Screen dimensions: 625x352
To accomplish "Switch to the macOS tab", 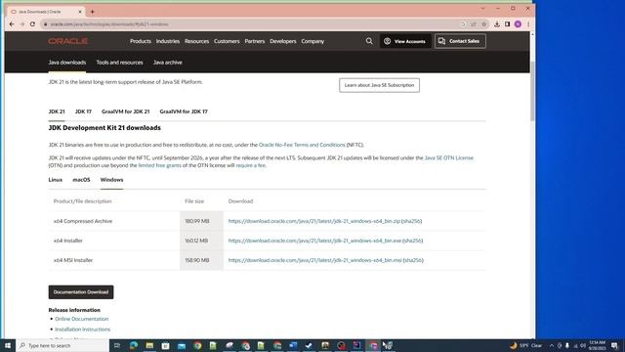I will (x=81, y=180).
